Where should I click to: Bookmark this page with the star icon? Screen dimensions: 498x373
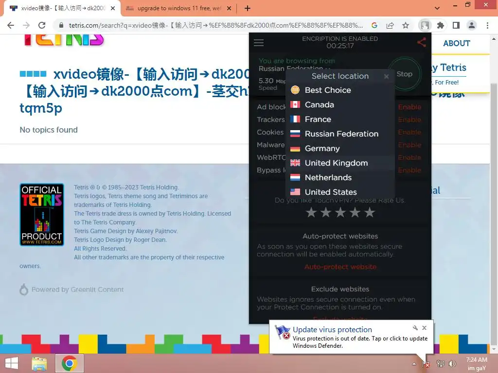tap(406, 25)
